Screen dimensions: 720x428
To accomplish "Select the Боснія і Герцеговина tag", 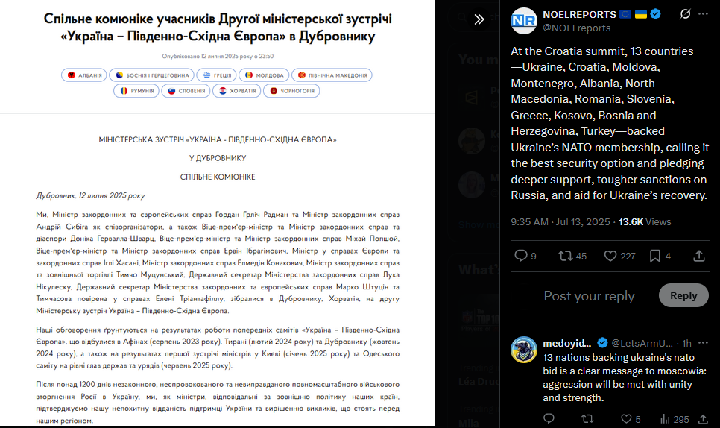I will [151, 75].
